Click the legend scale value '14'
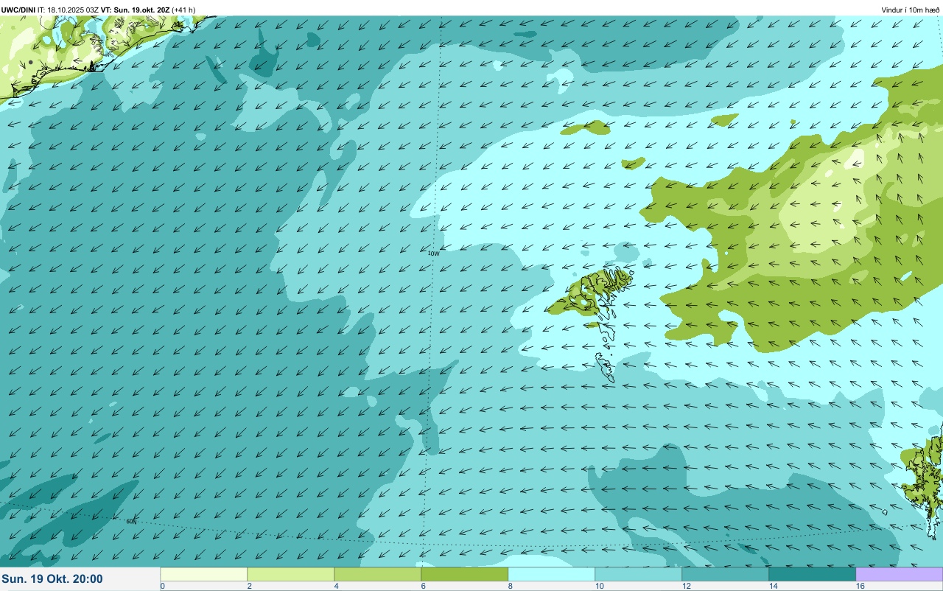The height and width of the screenshot is (591, 943). pyautogui.click(x=773, y=586)
